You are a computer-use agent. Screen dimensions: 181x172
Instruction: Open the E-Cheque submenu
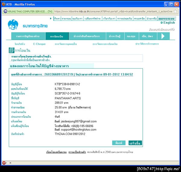coord(39,44)
